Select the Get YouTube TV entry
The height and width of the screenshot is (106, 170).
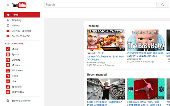click(x=21, y=36)
